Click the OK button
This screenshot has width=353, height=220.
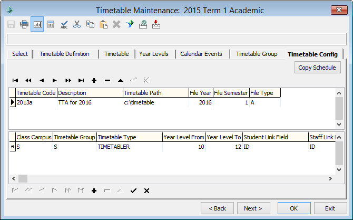point(294,208)
